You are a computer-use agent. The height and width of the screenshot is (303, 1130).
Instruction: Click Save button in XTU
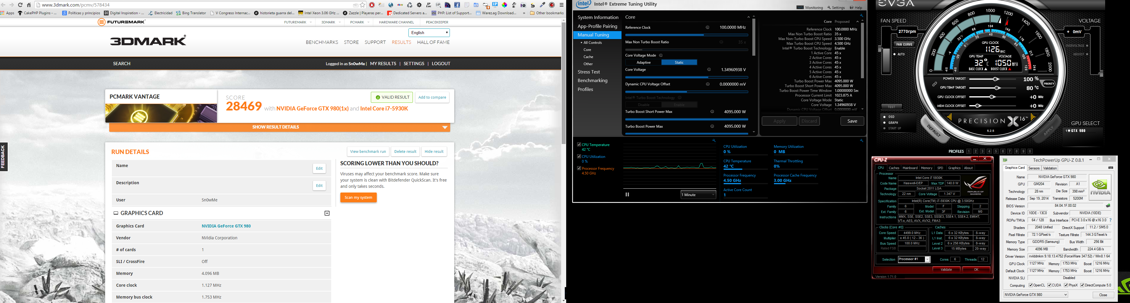pyautogui.click(x=852, y=121)
